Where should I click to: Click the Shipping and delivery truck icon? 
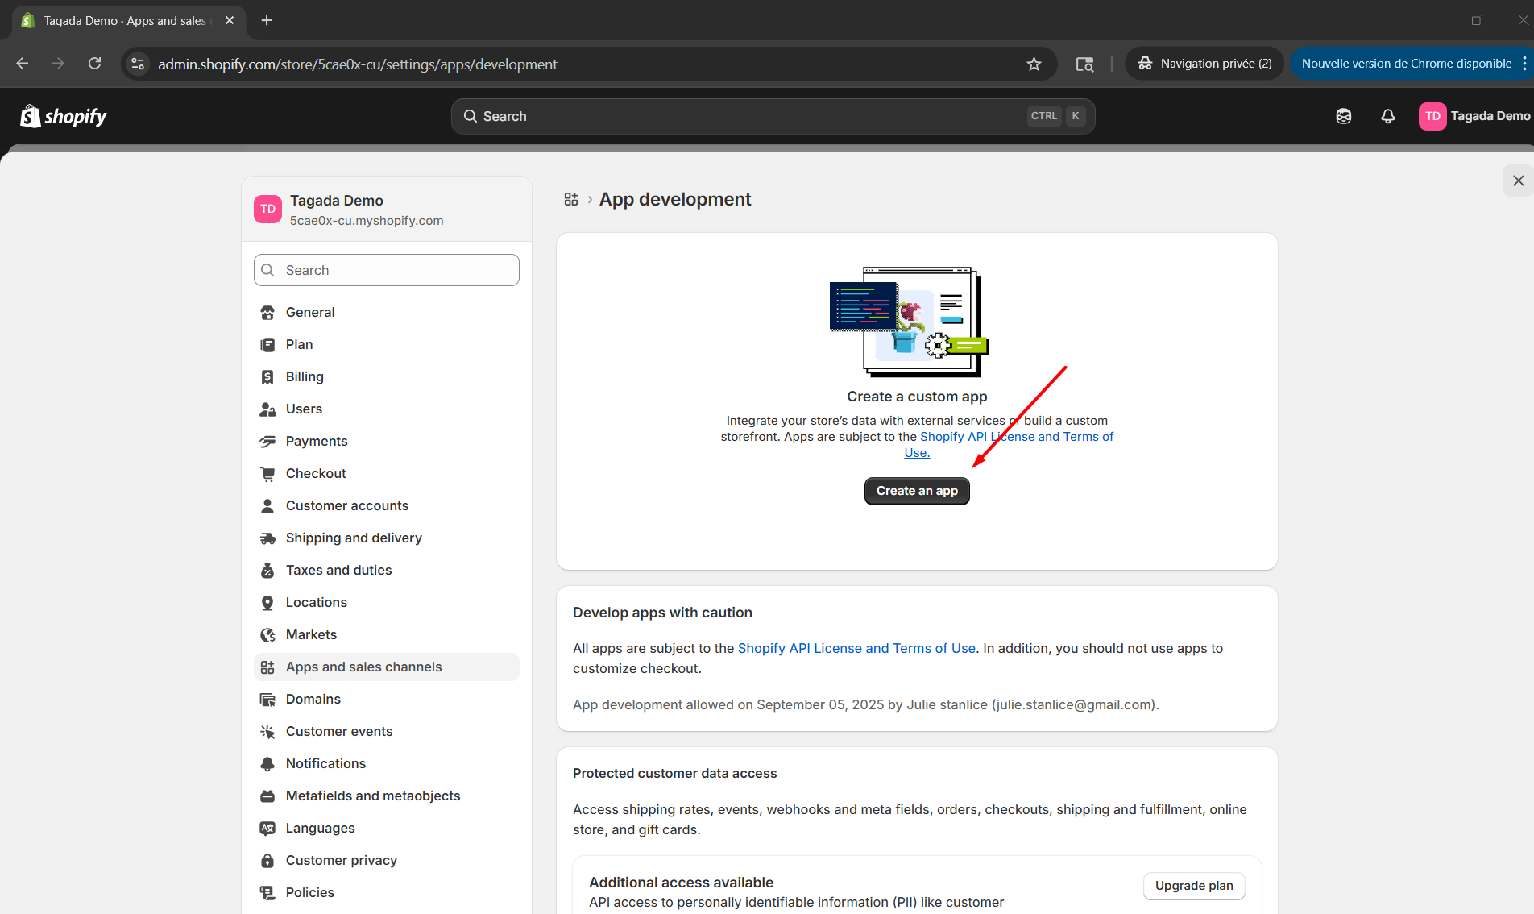click(267, 538)
